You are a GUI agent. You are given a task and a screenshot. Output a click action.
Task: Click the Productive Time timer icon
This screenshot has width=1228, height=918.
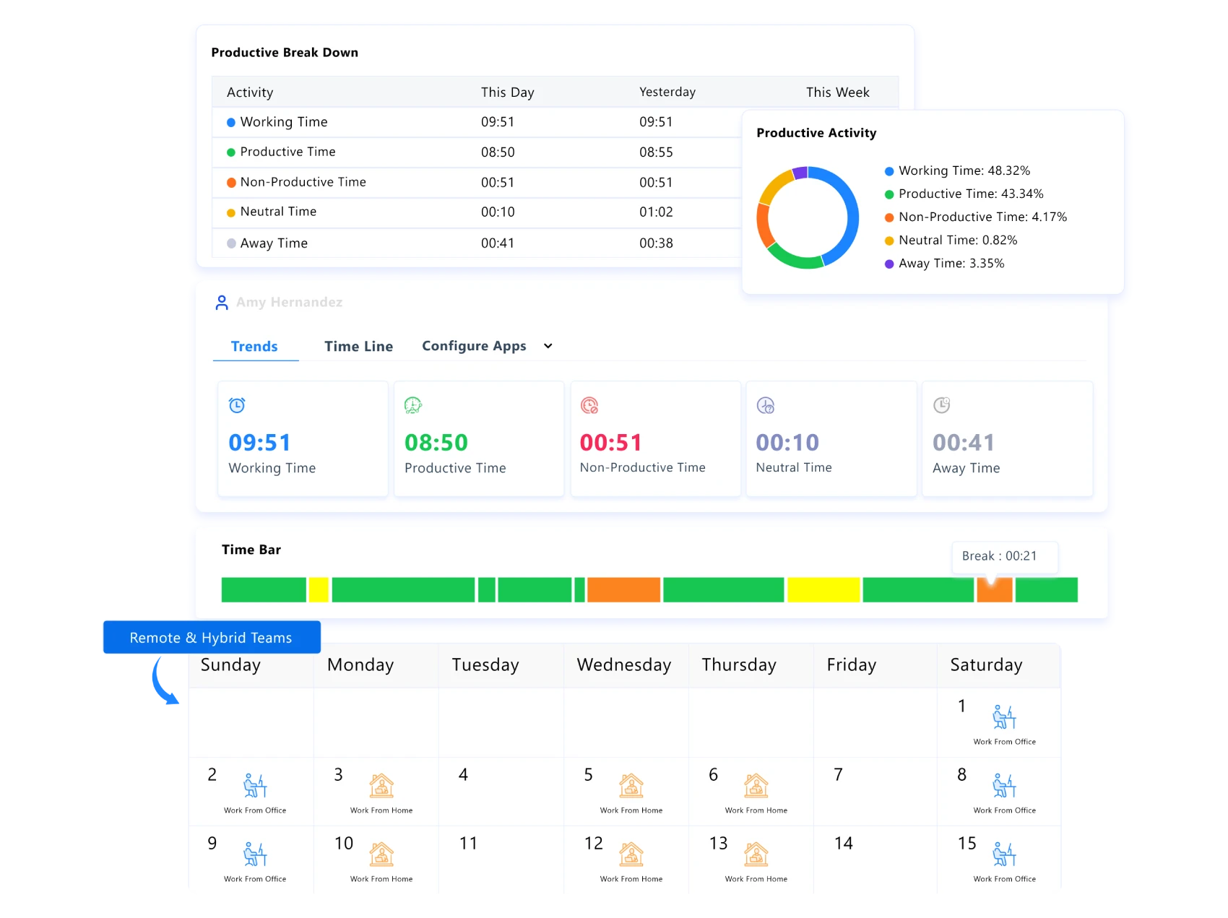pos(413,405)
